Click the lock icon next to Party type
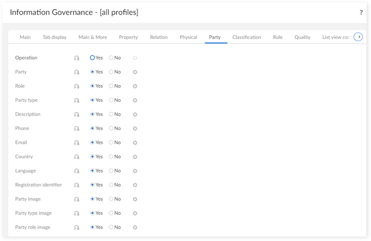Screen dimensions: 371x241 [x=76, y=100]
